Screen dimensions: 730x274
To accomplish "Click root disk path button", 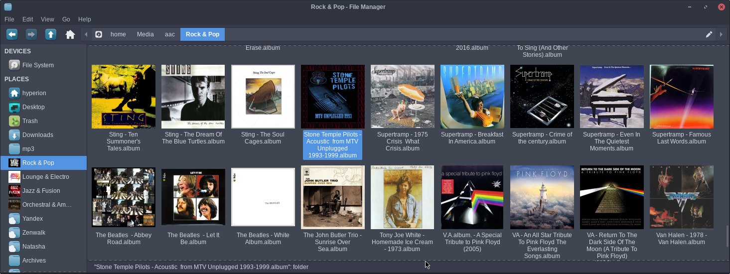I will [x=99, y=34].
